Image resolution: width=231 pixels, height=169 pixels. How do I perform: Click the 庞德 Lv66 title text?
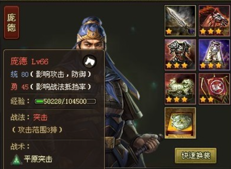pos(30,61)
